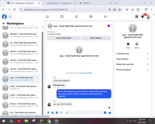Open Michelle conversation in chat list
Viewport: 155px width, 124px height.
21,35
